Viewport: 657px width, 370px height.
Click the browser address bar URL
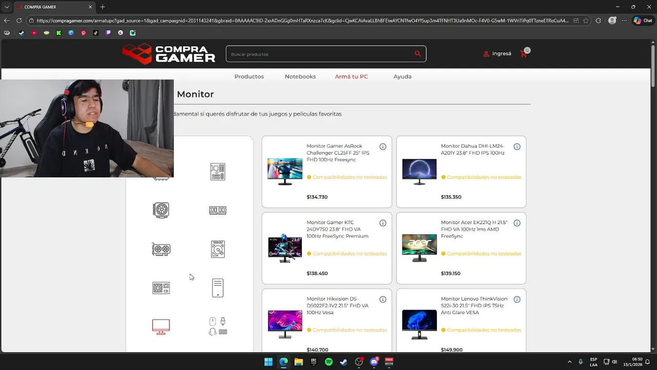coord(303,21)
